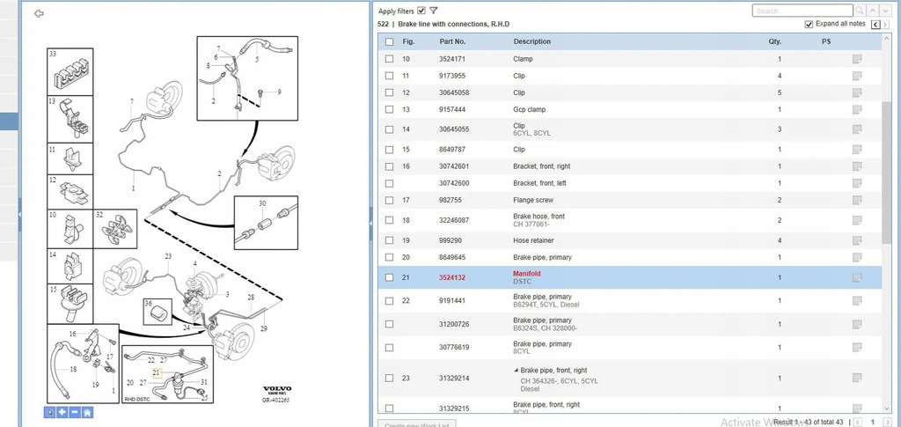Zoom in on the diagram with the plus button

coord(62,412)
